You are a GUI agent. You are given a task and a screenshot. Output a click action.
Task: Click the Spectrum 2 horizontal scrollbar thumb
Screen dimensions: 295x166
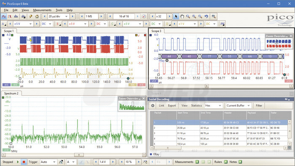tap(79, 155)
